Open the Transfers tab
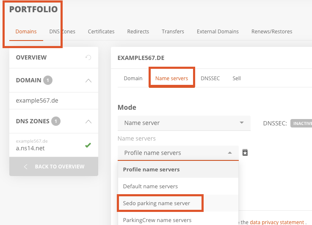The height and width of the screenshot is (225, 312). pos(173,32)
